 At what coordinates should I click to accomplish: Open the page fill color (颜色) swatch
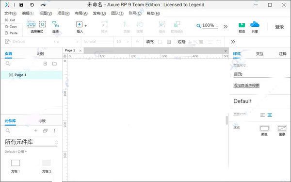pyautogui.click(x=264, y=128)
